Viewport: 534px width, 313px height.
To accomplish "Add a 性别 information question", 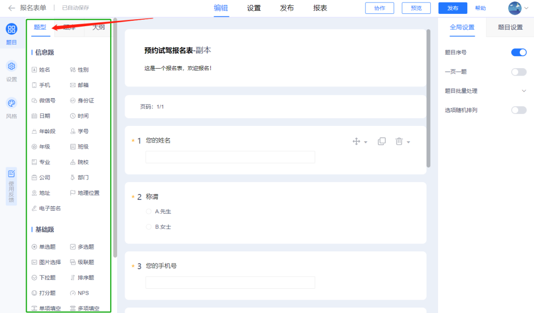I will tap(79, 70).
